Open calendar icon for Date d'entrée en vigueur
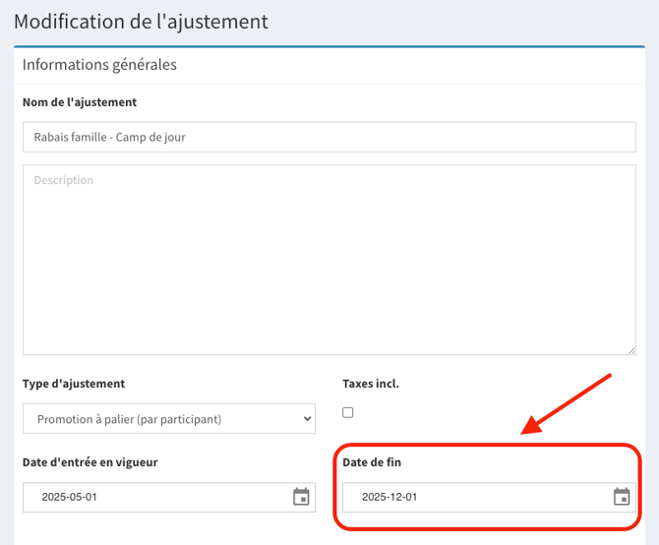The image size is (659, 545). [301, 497]
